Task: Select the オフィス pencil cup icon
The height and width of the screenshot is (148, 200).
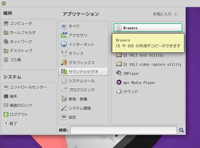Action: [x=64, y=53]
